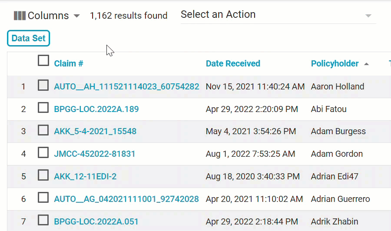Open claim link BPGG-LOC.2022A.051

pos(96,221)
